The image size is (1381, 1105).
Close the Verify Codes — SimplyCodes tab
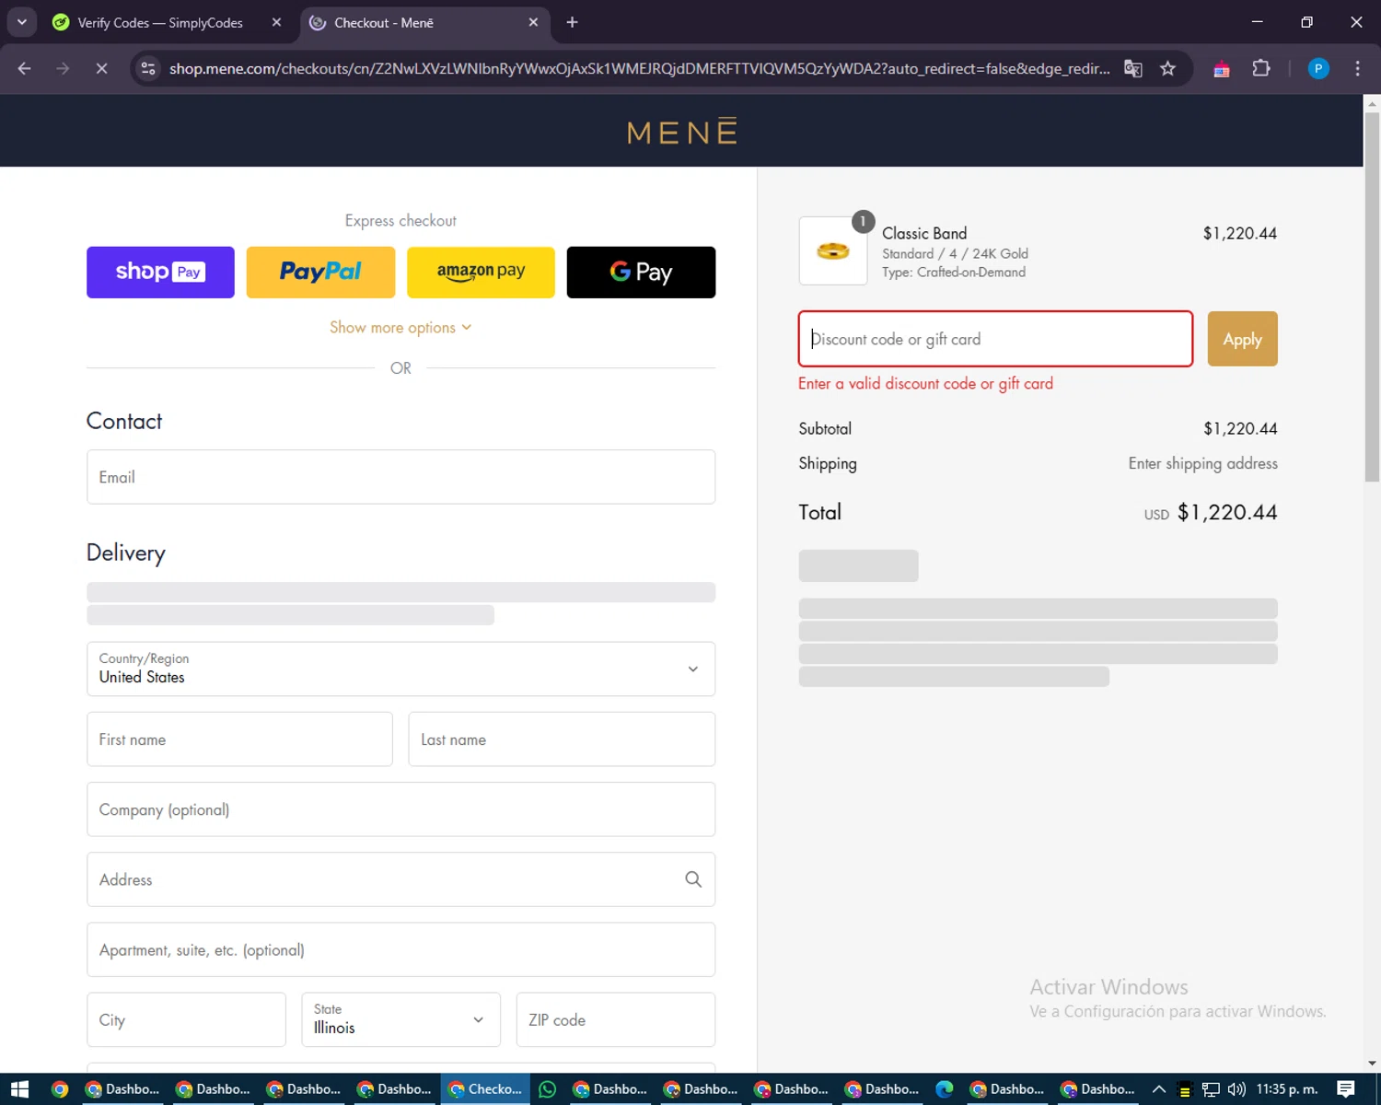coord(276,23)
